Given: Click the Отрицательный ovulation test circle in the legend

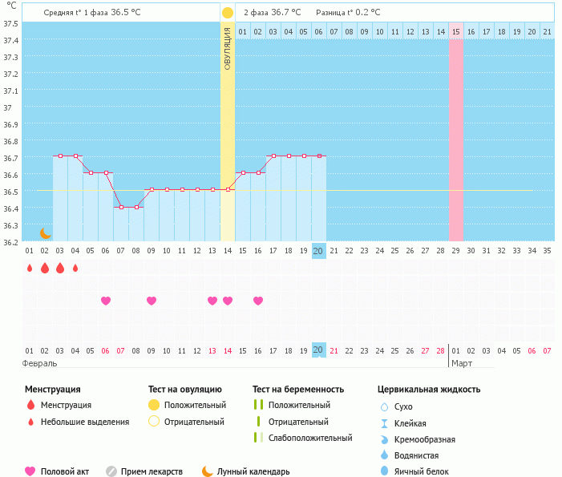Looking at the screenshot, I should click(154, 421).
